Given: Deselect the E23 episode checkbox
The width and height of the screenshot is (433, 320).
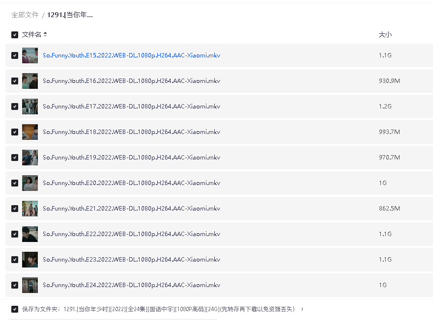Looking at the screenshot, I should [14, 259].
